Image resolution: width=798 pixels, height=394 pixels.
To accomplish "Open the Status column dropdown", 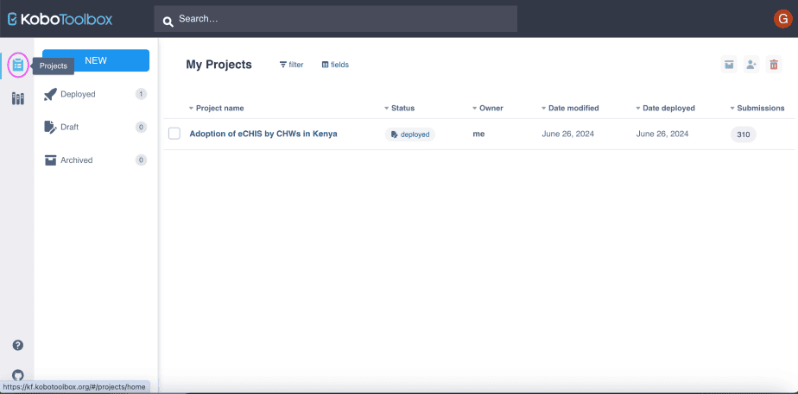I will tap(400, 108).
